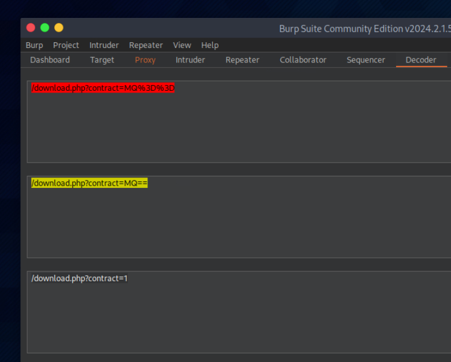
Task: Open the Project menu
Action: (x=66, y=45)
